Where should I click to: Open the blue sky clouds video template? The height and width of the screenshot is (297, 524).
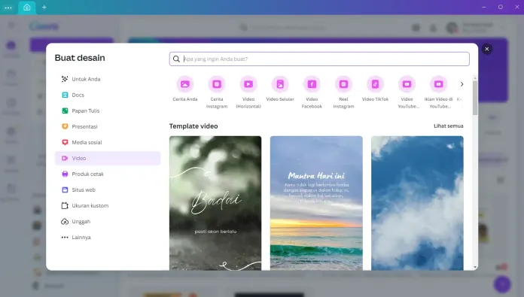pyautogui.click(x=417, y=203)
